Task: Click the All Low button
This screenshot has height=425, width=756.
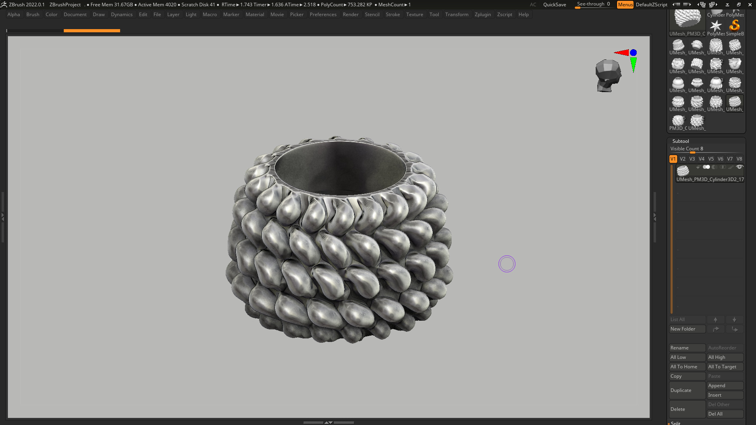Action: [687, 357]
